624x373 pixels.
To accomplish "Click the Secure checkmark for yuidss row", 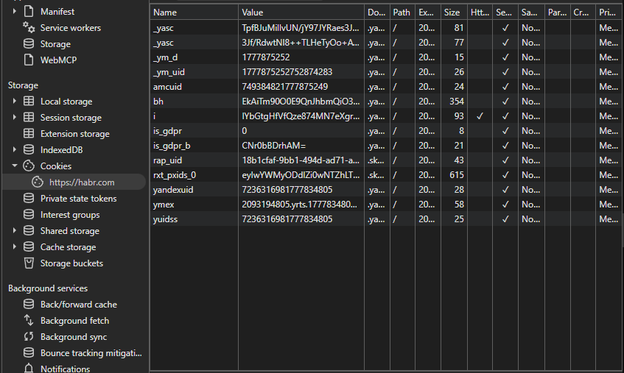I will pyautogui.click(x=505, y=219).
